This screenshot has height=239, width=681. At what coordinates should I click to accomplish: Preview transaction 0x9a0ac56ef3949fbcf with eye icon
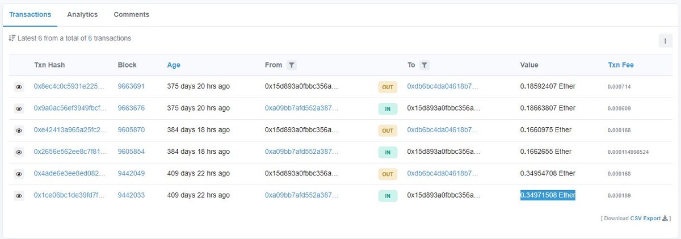(19, 108)
